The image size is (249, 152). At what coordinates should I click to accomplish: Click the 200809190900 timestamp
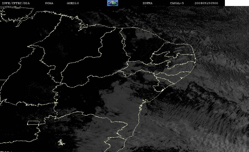tap(206, 3)
